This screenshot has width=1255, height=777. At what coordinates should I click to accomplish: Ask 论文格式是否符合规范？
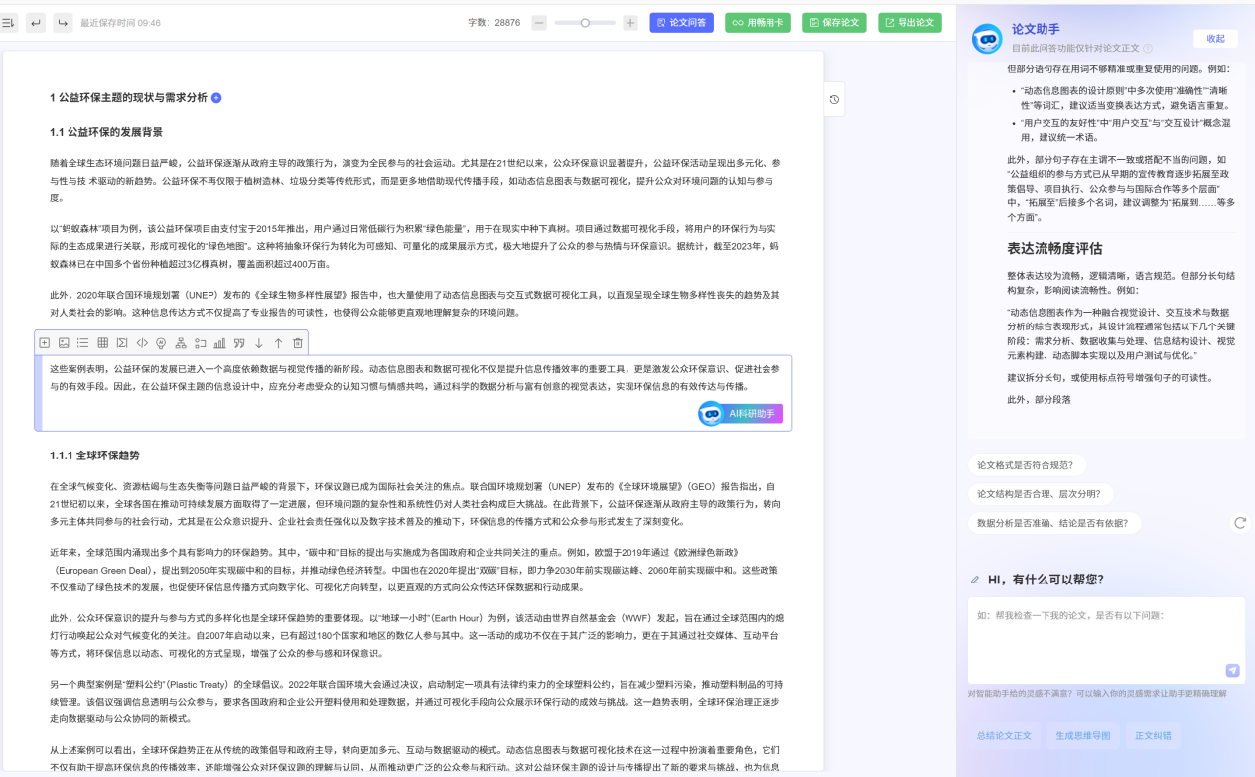coord(1028,465)
